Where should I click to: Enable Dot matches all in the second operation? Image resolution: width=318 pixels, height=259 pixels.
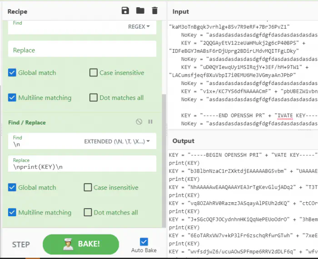point(88,212)
